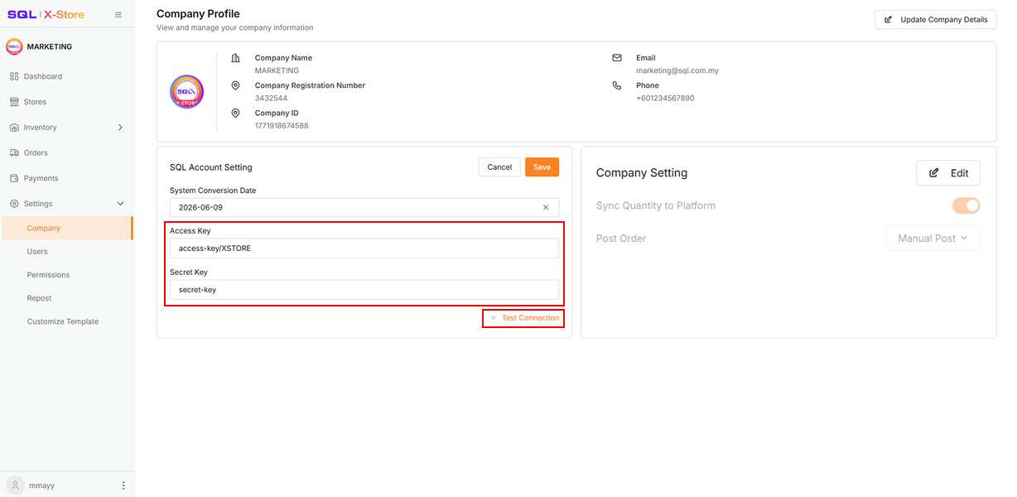Screen dimensions: 1017x497
Task: Clear the System Conversion Date with X icon
Action: pos(546,208)
